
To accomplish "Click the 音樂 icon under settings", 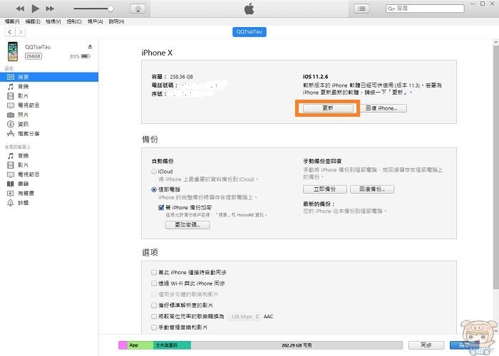I will pyautogui.click(x=11, y=86).
